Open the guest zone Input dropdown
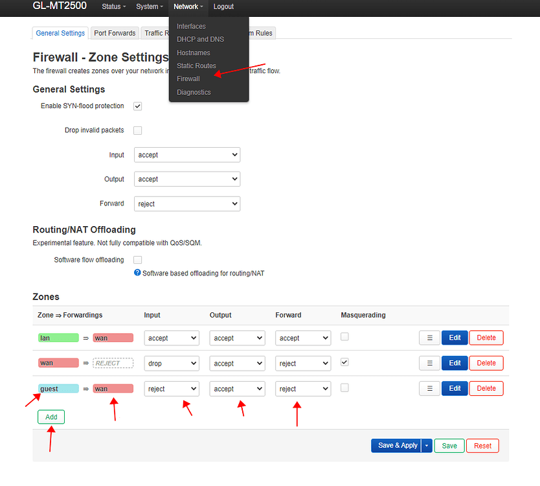The height and width of the screenshot is (486, 540). (171, 388)
